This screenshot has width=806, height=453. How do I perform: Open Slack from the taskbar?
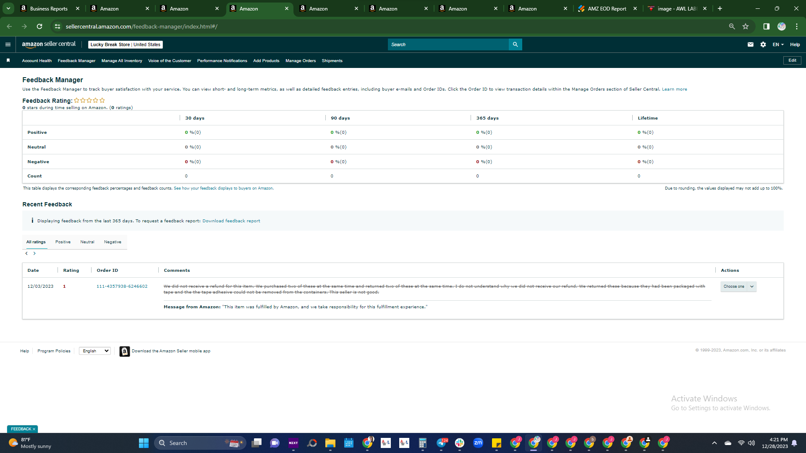(460, 443)
